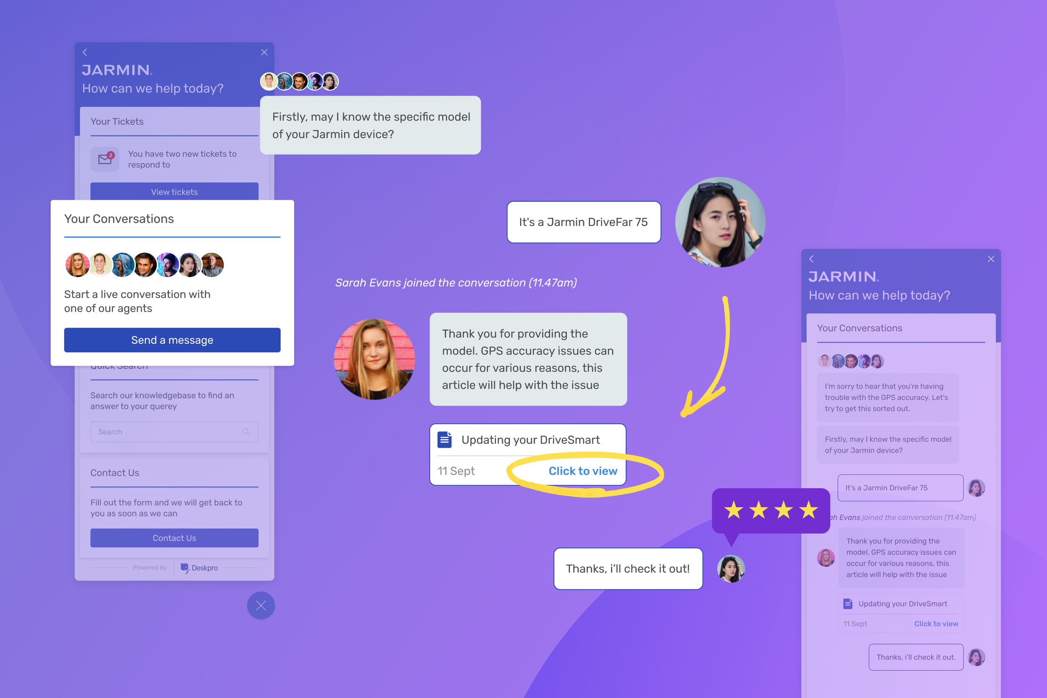Click the last star in the rating bubble

pos(808,510)
